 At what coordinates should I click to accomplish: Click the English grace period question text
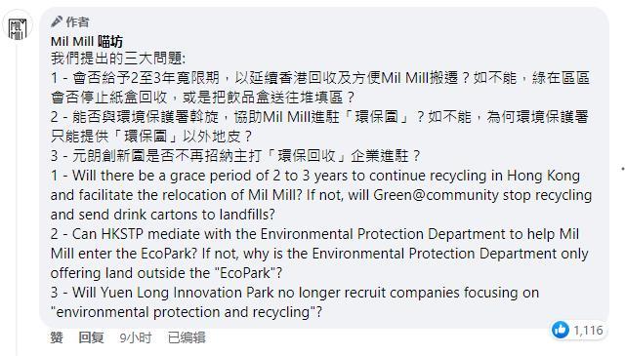click(321, 195)
